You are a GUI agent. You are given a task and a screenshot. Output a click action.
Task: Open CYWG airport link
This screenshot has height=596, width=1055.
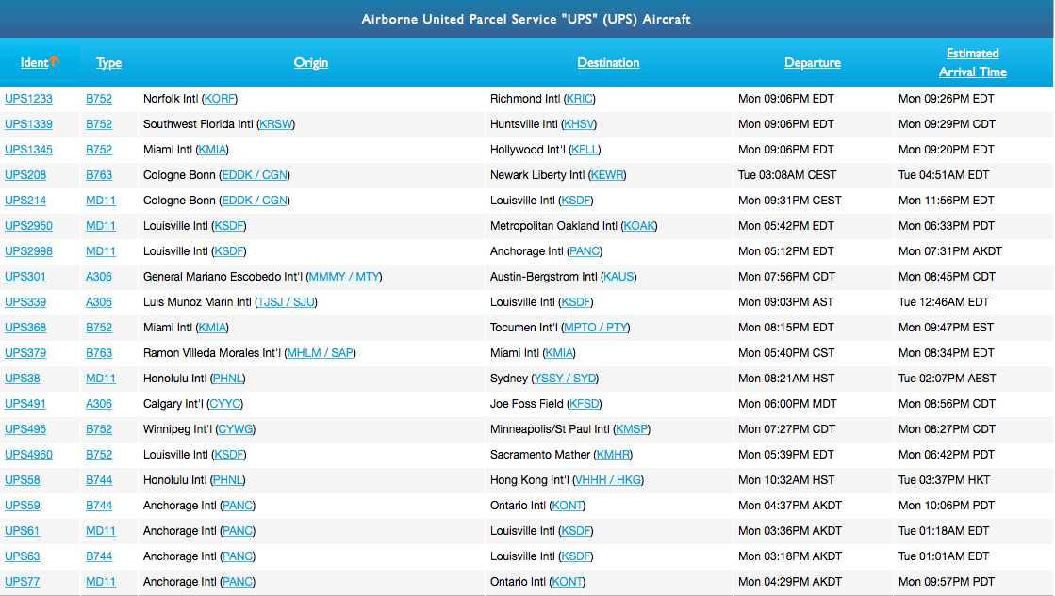click(236, 429)
